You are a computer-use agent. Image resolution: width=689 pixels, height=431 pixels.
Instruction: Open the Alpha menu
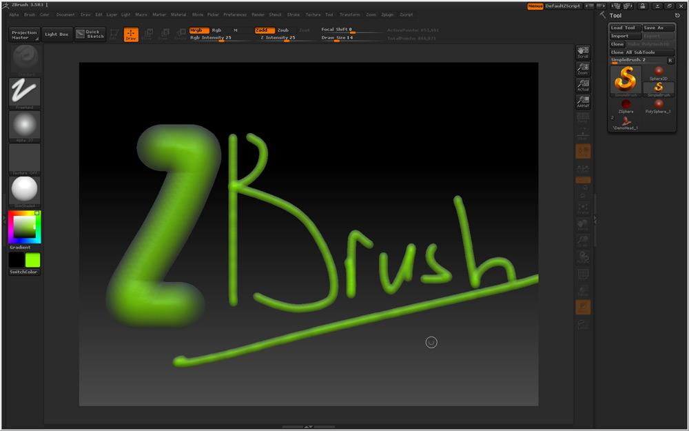pyautogui.click(x=14, y=14)
